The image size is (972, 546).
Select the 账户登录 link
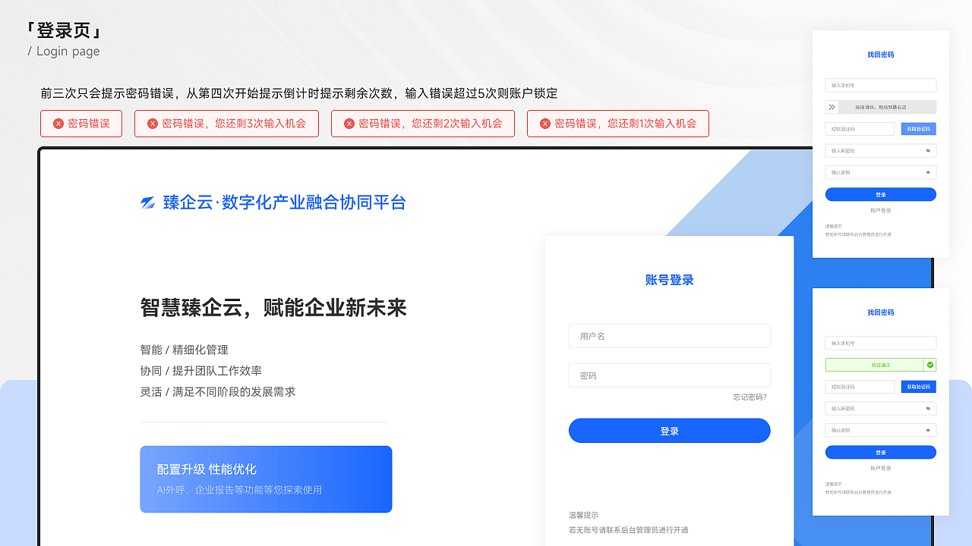point(881,211)
